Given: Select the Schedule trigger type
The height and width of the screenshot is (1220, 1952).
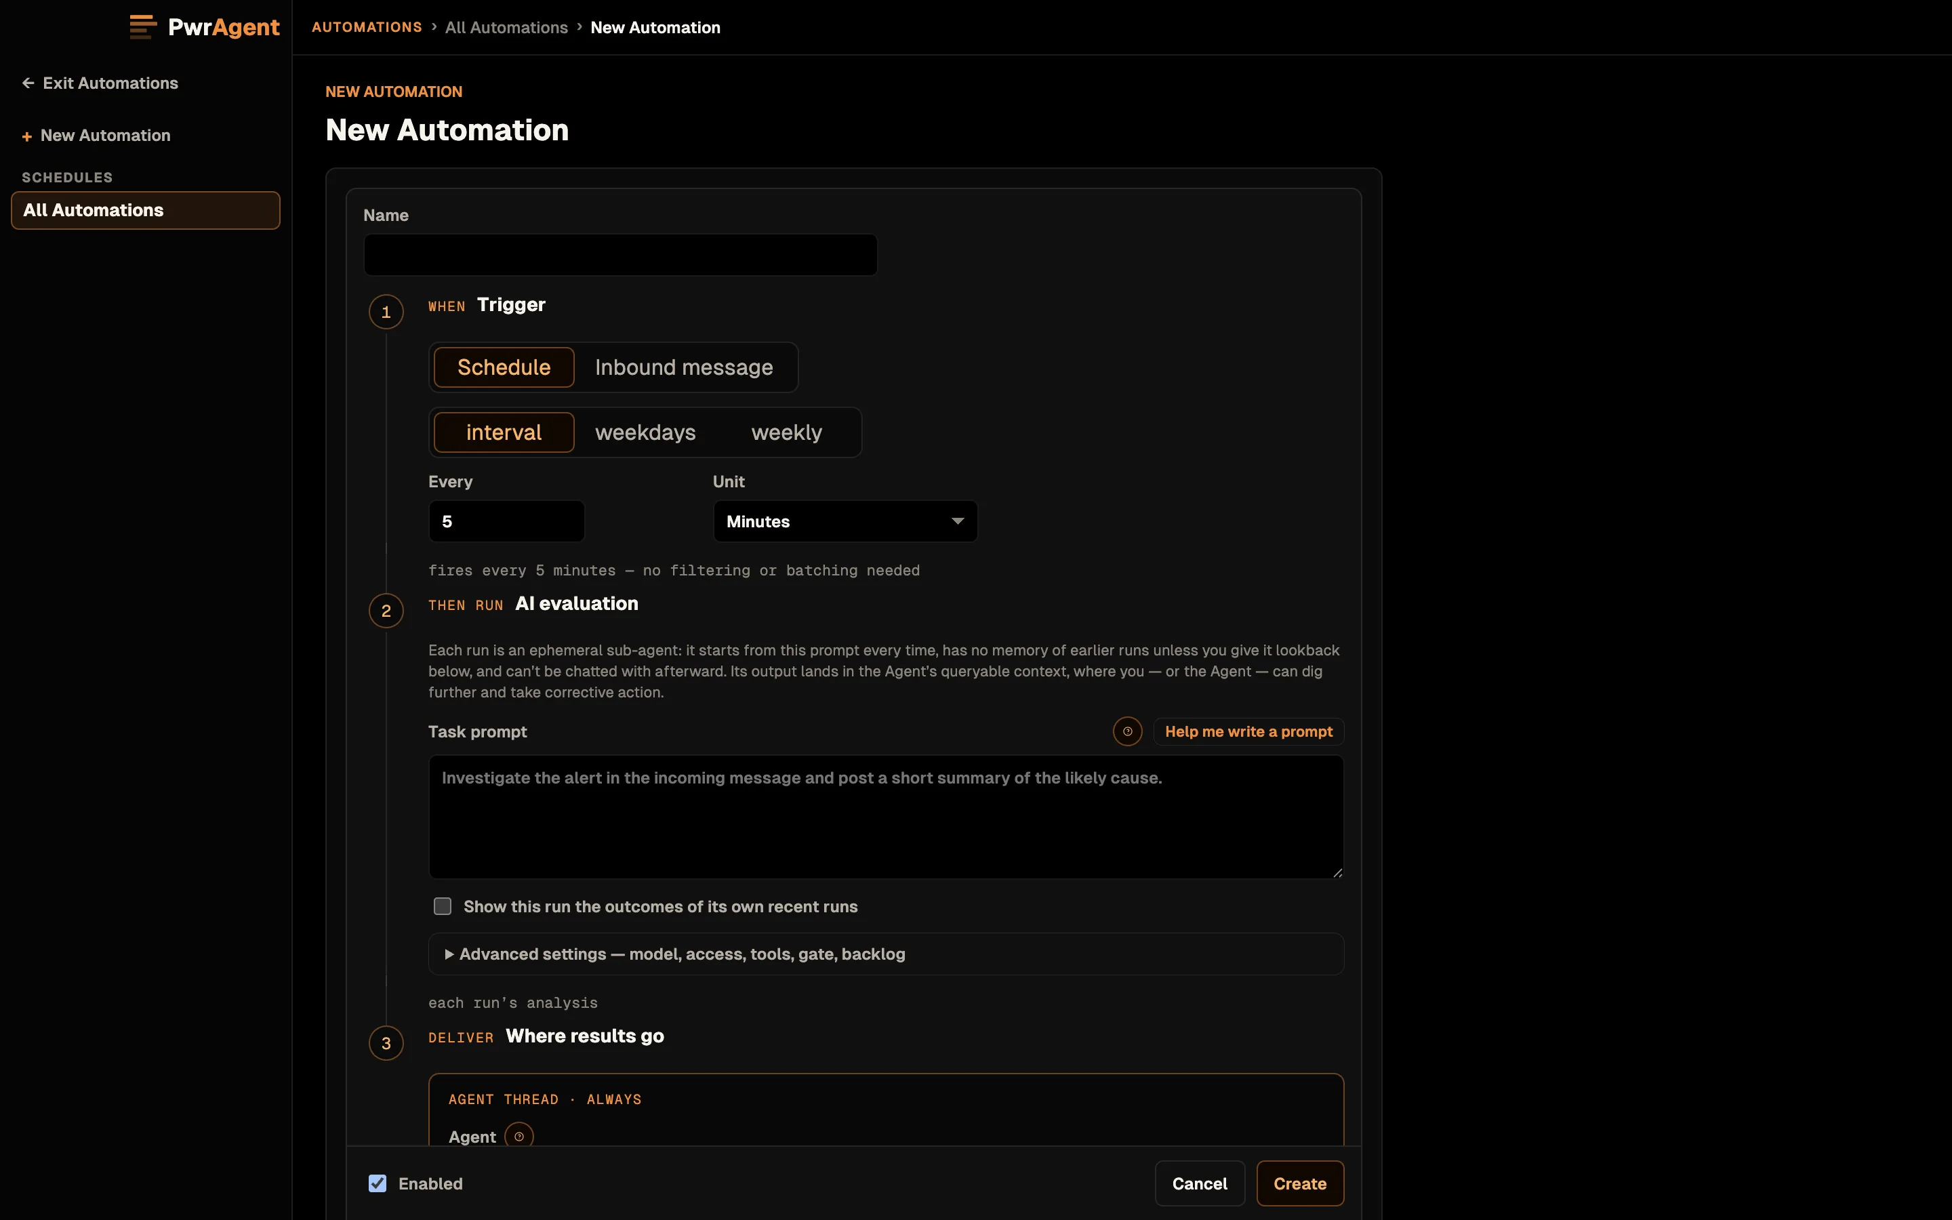Looking at the screenshot, I should [504, 367].
